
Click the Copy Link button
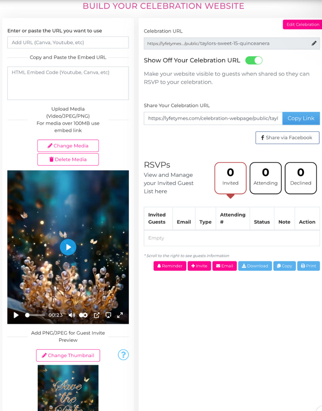pyautogui.click(x=301, y=118)
